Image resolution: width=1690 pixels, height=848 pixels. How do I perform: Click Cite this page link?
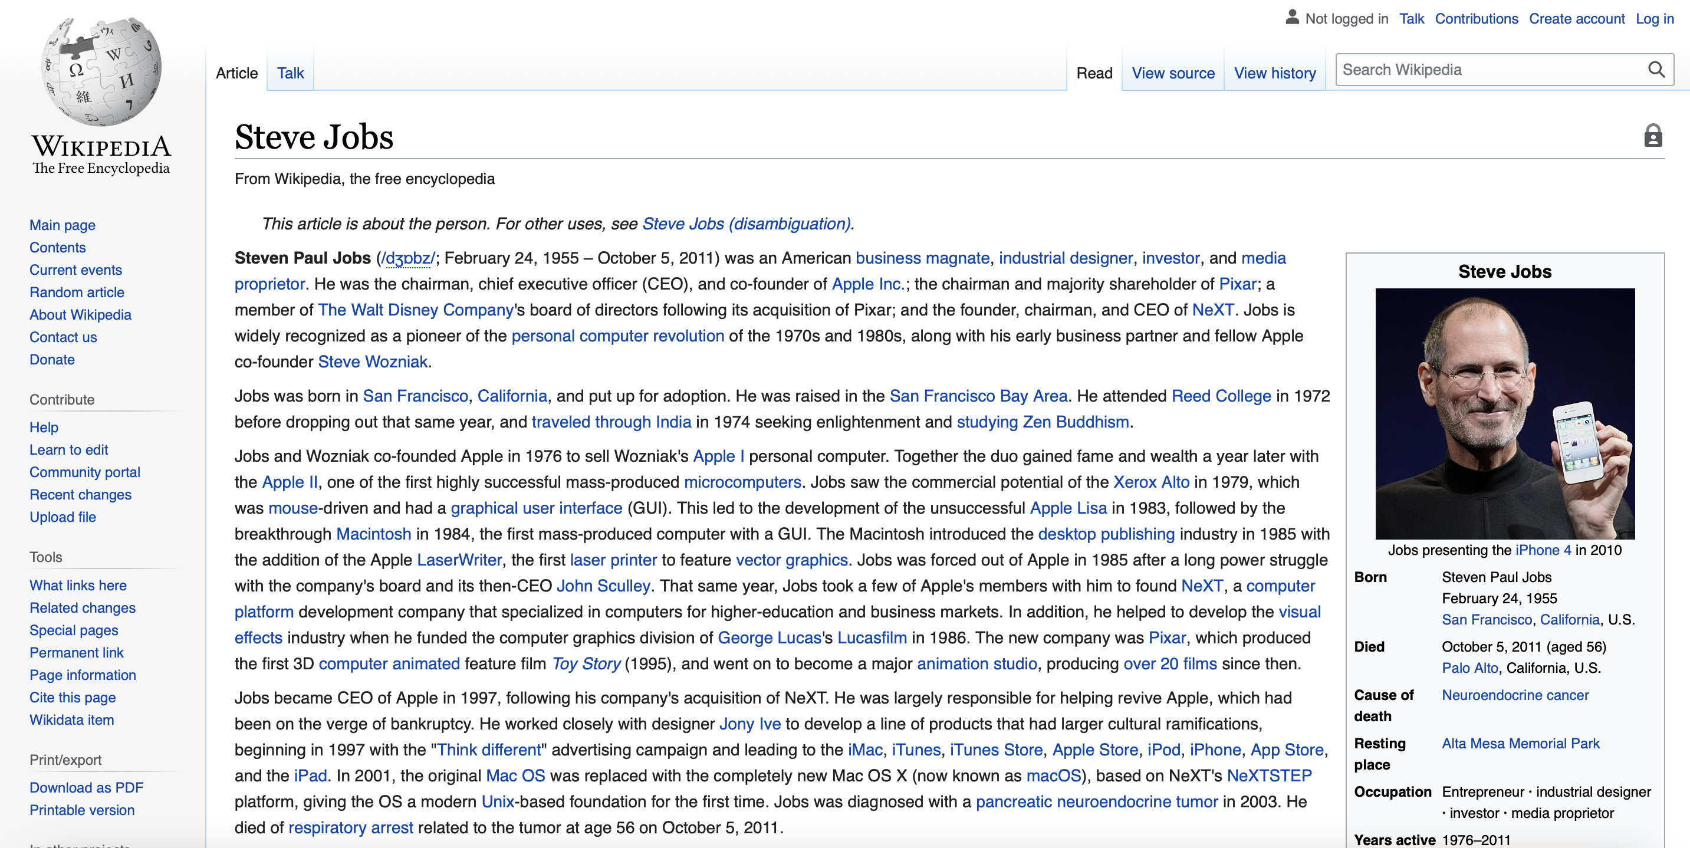click(x=72, y=696)
